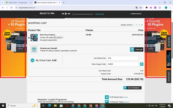
Task: Go back to previous page
Action: point(3,8)
